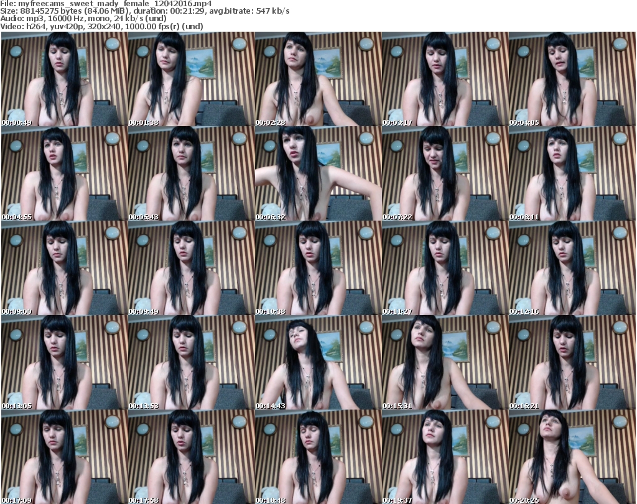The width and height of the screenshot is (637, 504).
Task: Open the frame marked 00:08:11
Action: coord(572,173)
